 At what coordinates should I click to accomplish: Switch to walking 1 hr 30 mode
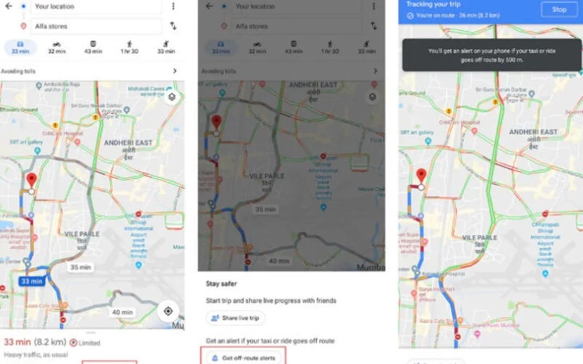click(x=130, y=47)
